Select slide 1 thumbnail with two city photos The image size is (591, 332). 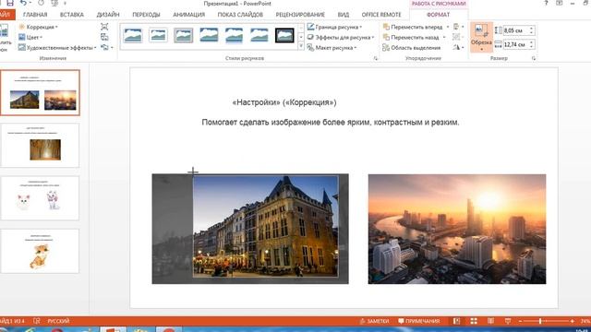tap(41, 92)
